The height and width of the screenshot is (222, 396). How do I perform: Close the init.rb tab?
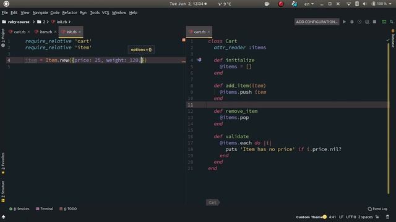80,32
